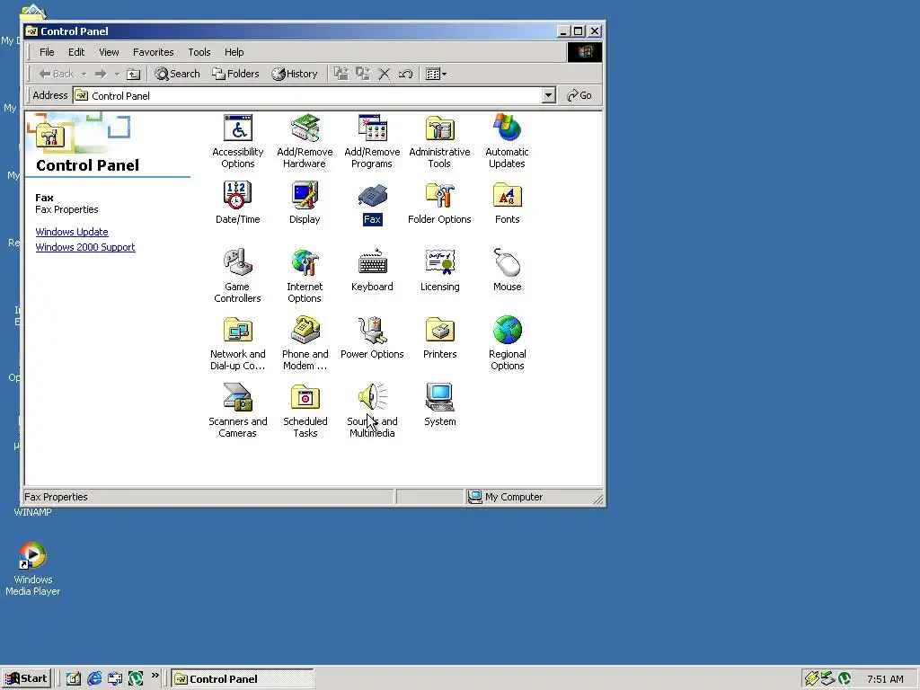Select Scanners and Cameras icon

237,411
